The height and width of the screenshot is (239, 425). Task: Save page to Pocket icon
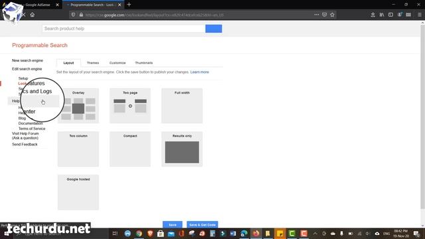click(x=325, y=15)
